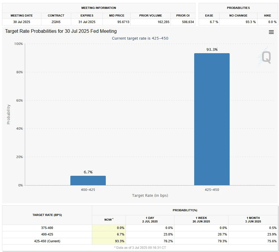Select the NOW column header

pos(109,220)
